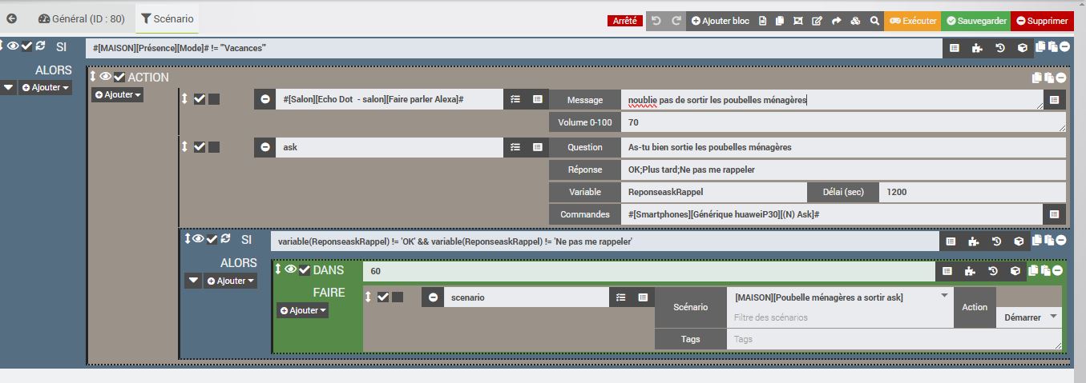Click the search magnifier icon in toolbar
This screenshot has width=1086, height=383.
click(x=874, y=21)
